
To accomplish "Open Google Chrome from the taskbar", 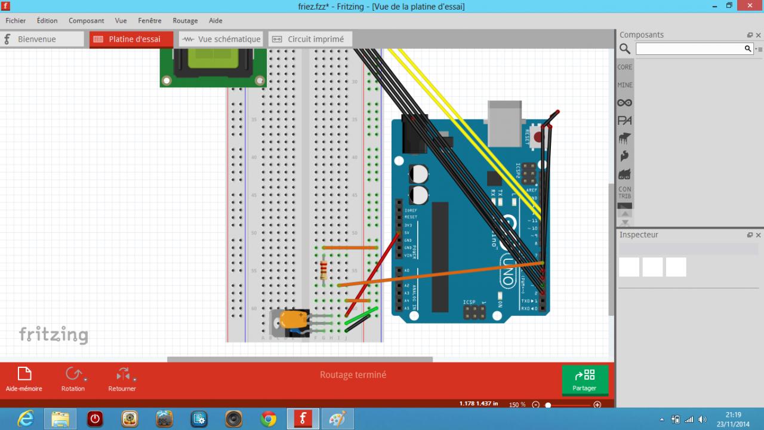I will pos(268,419).
